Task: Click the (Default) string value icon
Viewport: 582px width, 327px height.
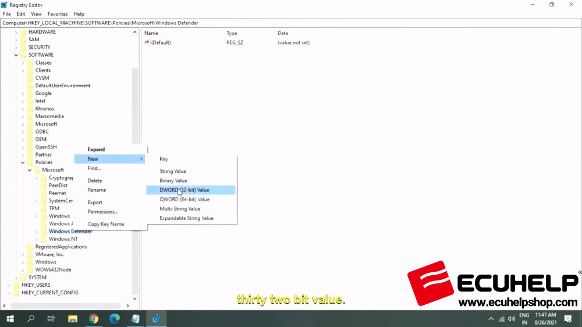Action: pyautogui.click(x=147, y=42)
